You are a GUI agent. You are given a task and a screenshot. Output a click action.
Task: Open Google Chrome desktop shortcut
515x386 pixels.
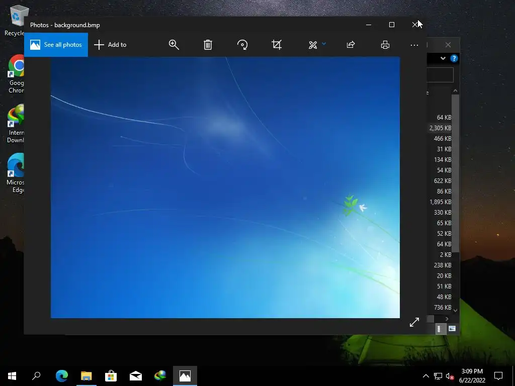coord(16,74)
